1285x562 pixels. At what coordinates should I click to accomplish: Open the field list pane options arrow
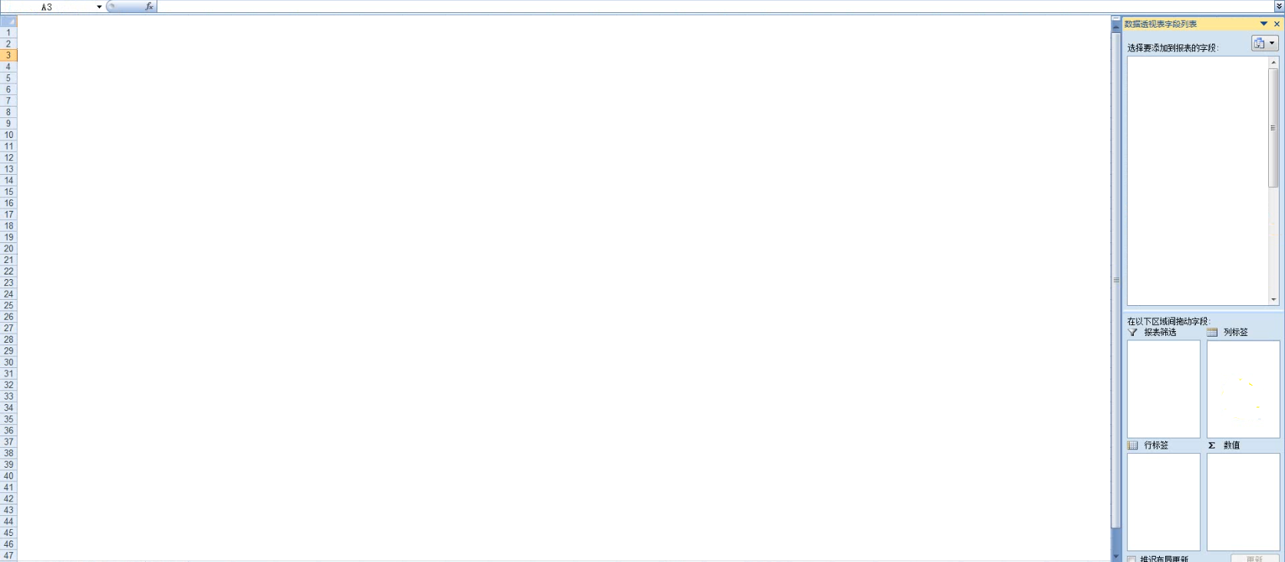click(1264, 24)
